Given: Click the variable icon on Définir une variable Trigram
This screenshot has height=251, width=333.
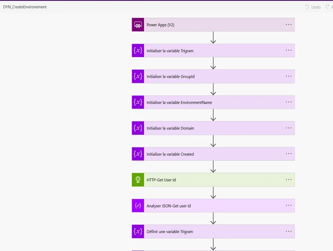Looking at the screenshot, I should 138,231.
